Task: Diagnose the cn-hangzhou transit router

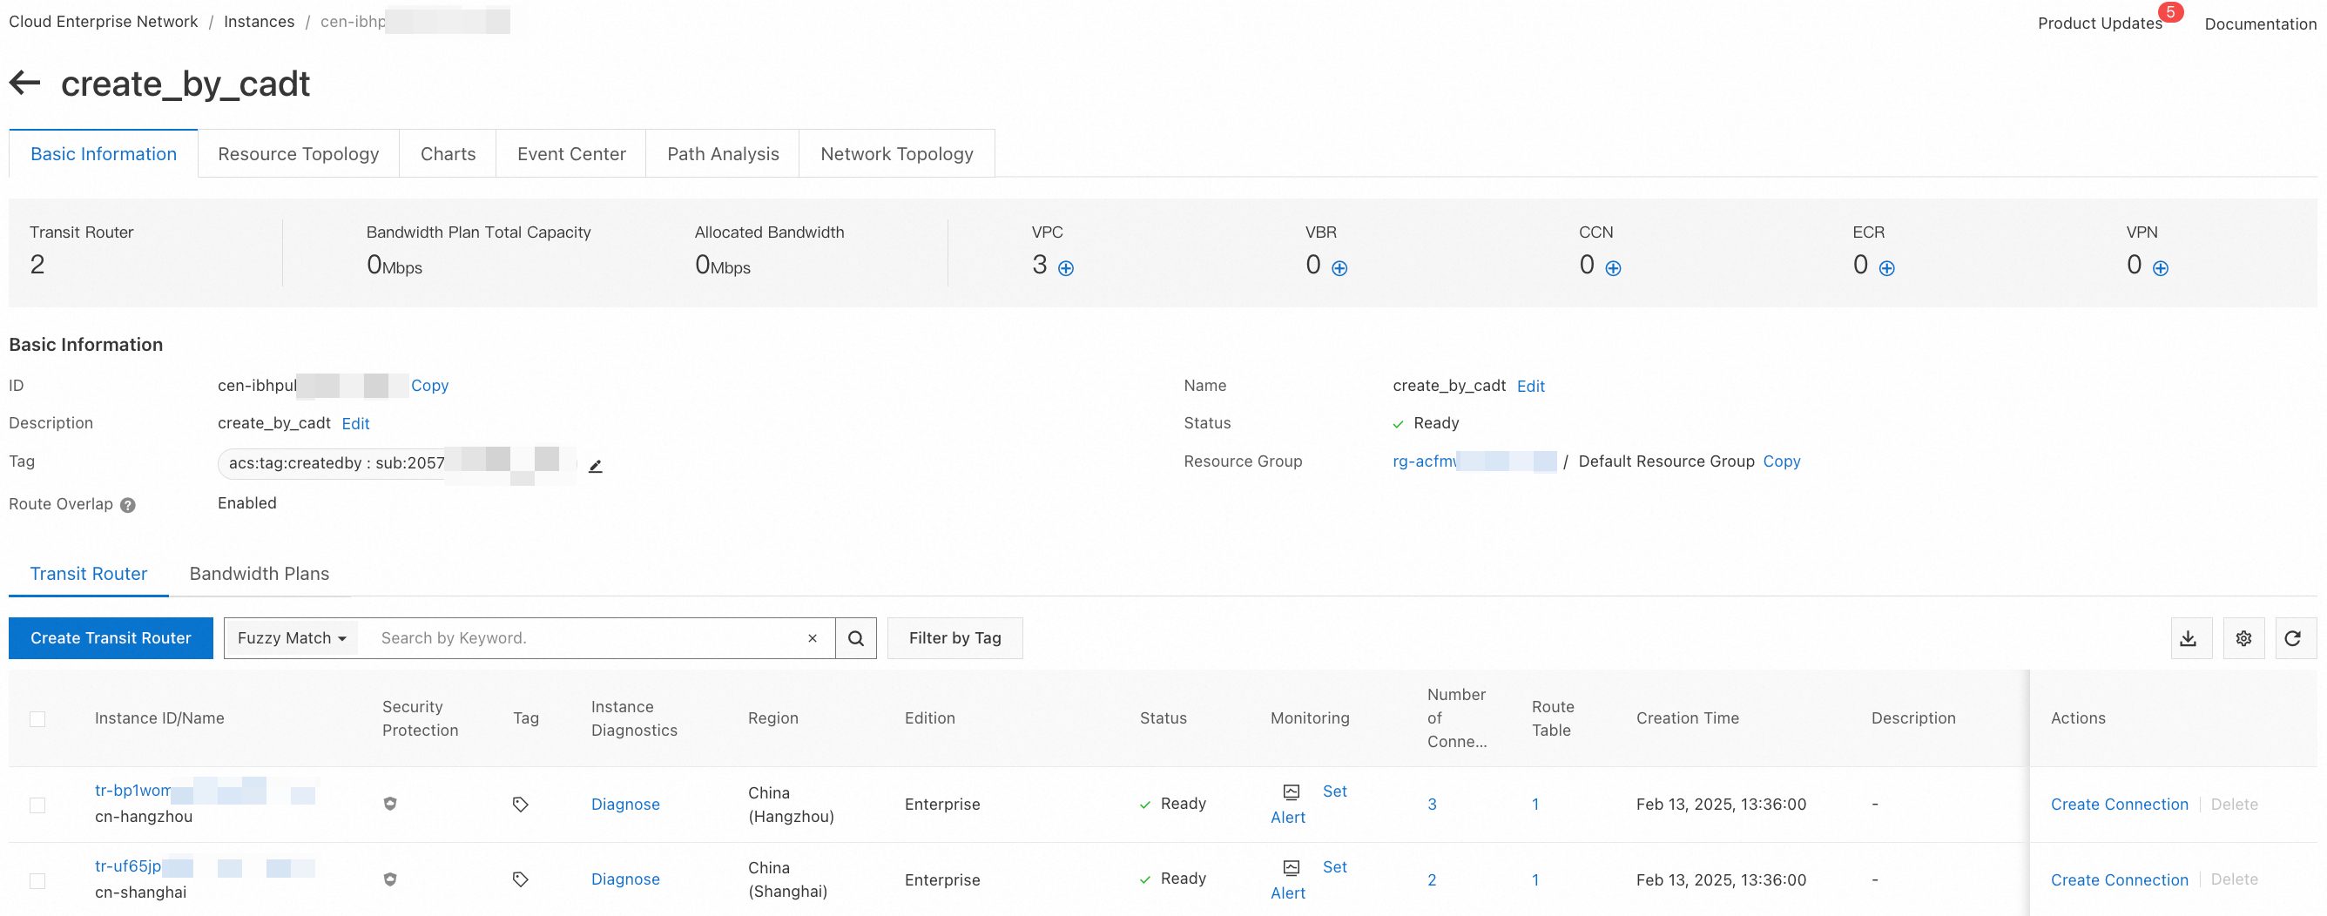Action: [625, 804]
